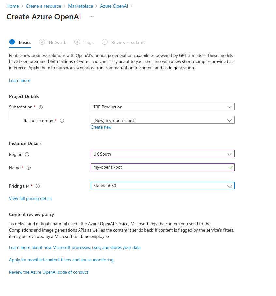Open Apply for modified content filters link
The width and height of the screenshot is (276, 296).
click(61, 260)
